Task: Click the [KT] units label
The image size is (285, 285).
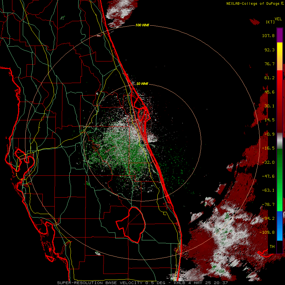Action: [x=270, y=22]
